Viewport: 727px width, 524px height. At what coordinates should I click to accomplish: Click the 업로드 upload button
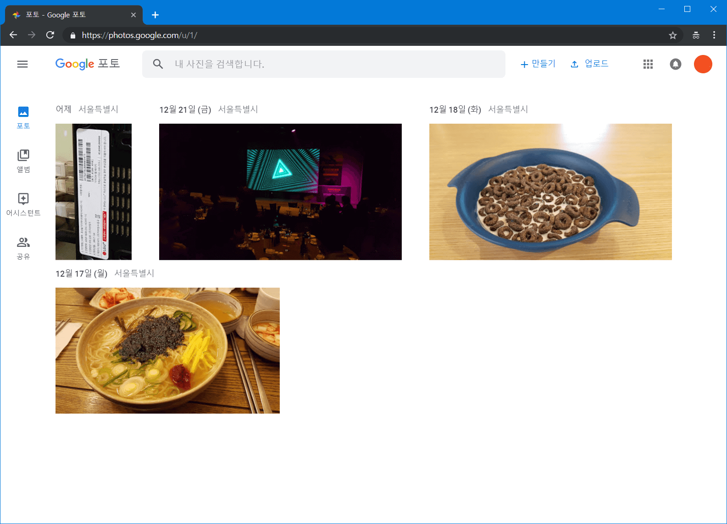(x=589, y=64)
